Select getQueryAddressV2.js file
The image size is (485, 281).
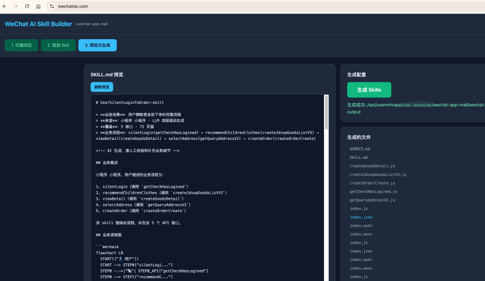372,200
